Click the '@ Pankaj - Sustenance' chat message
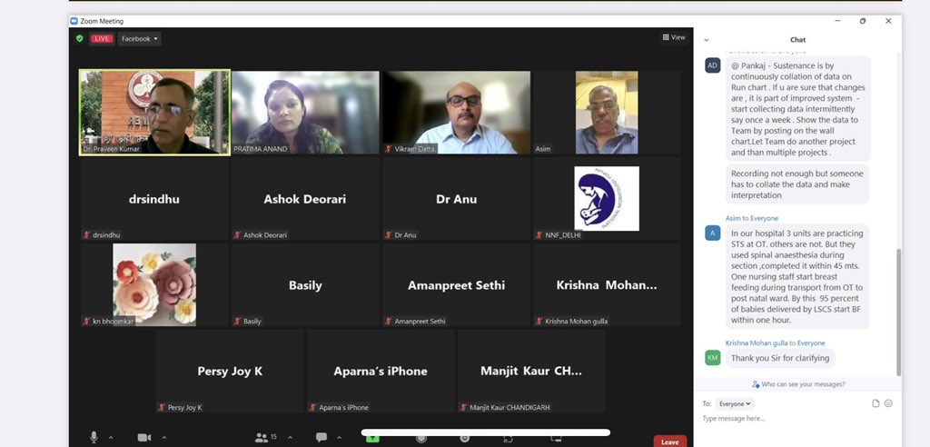 tap(797, 109)
